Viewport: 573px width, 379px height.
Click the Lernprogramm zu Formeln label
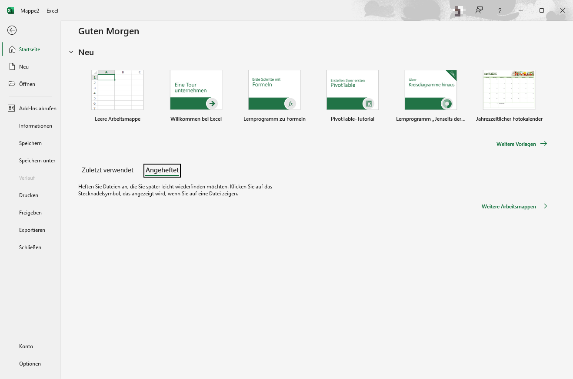point(274,119)
